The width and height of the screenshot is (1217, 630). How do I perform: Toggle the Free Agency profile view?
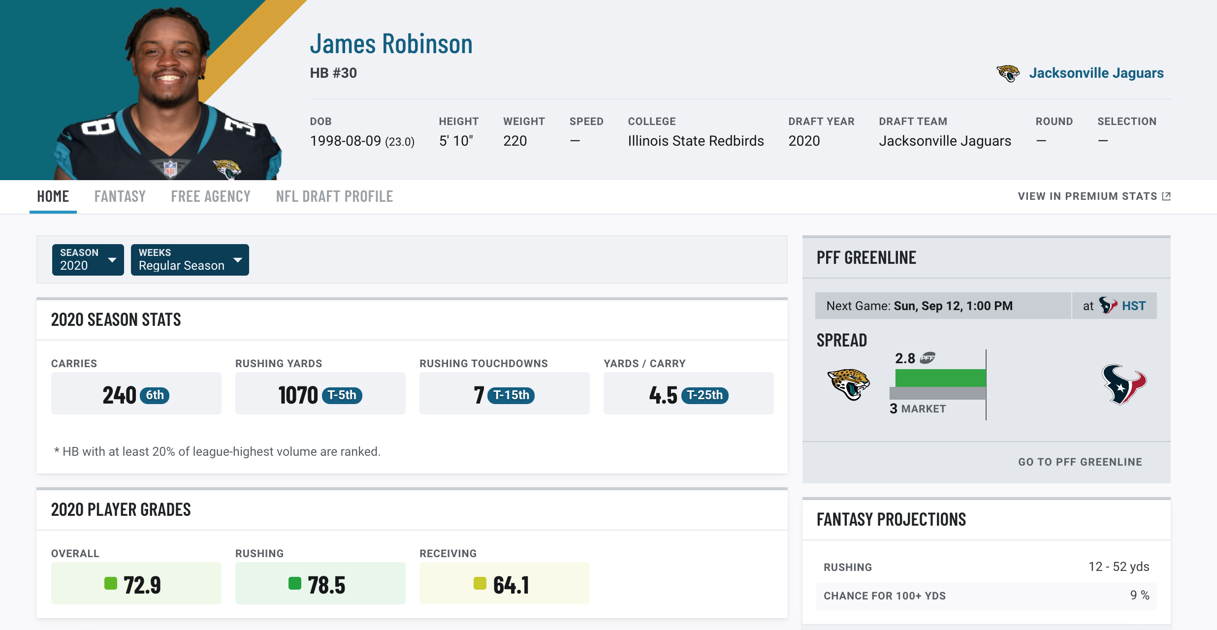(x=211, y=195)
